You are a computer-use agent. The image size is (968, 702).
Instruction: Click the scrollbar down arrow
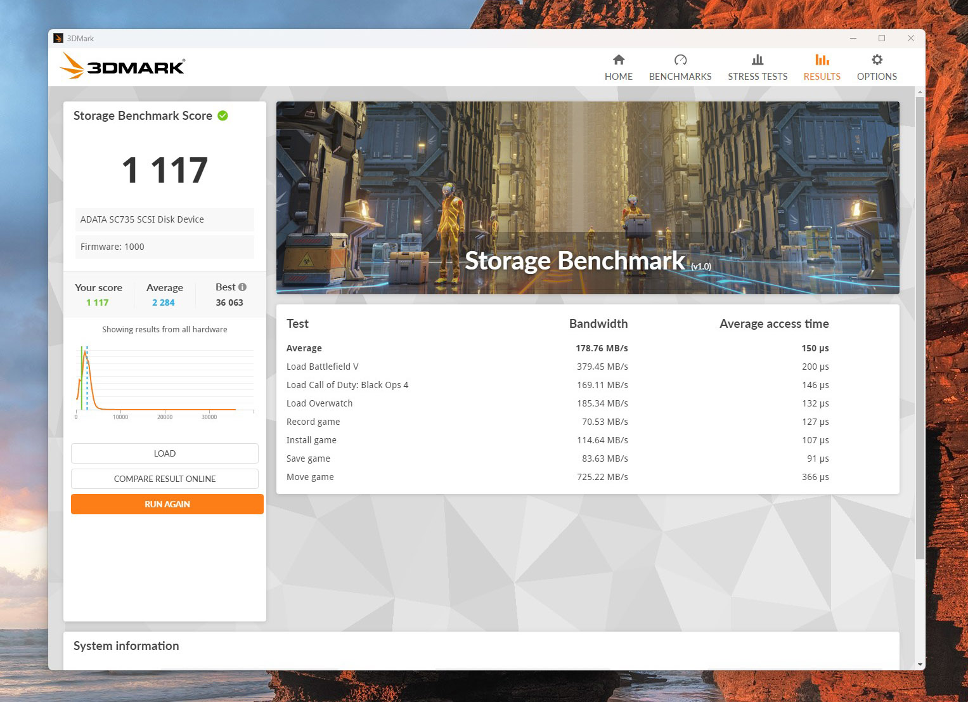pyautogui.click(x=920, y=665)
